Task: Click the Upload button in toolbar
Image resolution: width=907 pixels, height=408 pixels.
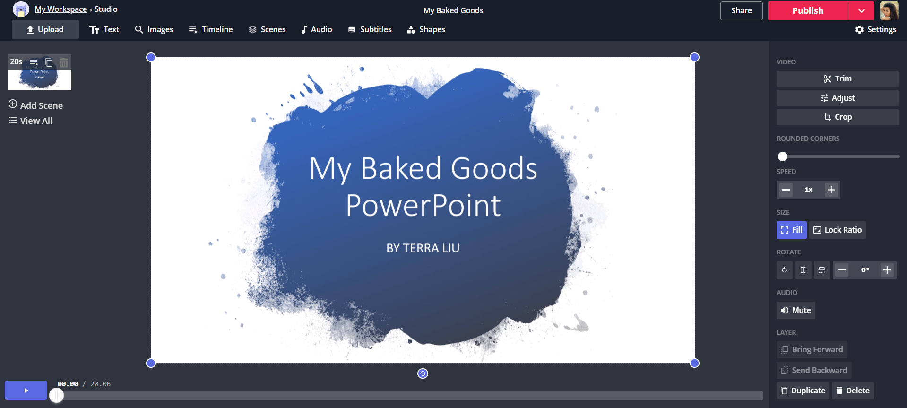Action: [45, 29]
